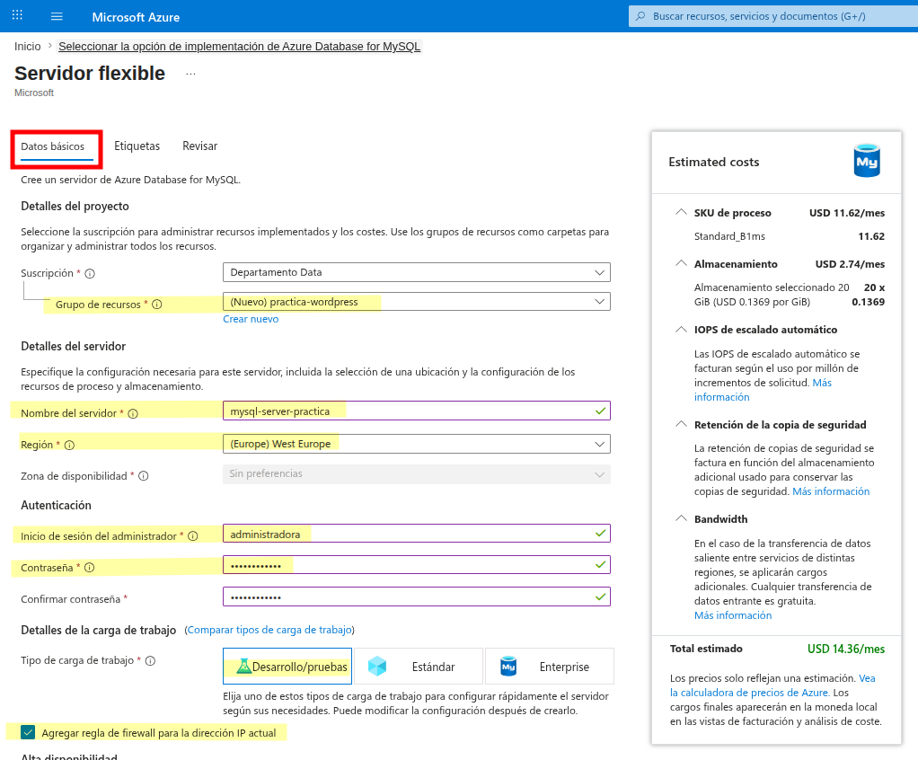Switch to the Revisar tab

click(x=199, y=146)
